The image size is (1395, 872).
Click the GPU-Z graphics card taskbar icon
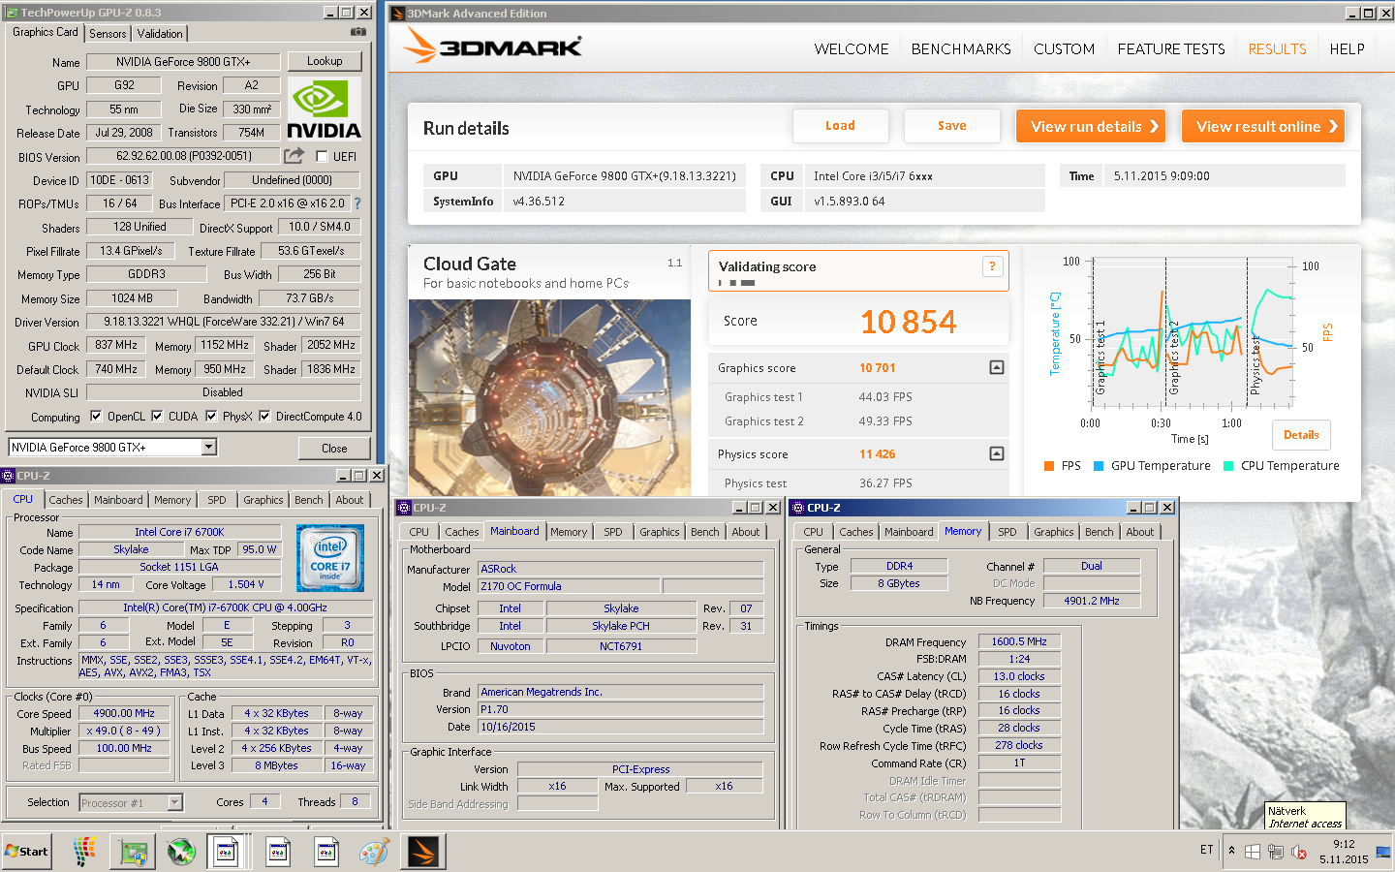(x=134, y=853)
